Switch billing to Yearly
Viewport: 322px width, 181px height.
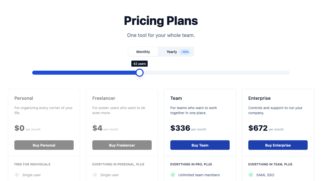[172, 52]
